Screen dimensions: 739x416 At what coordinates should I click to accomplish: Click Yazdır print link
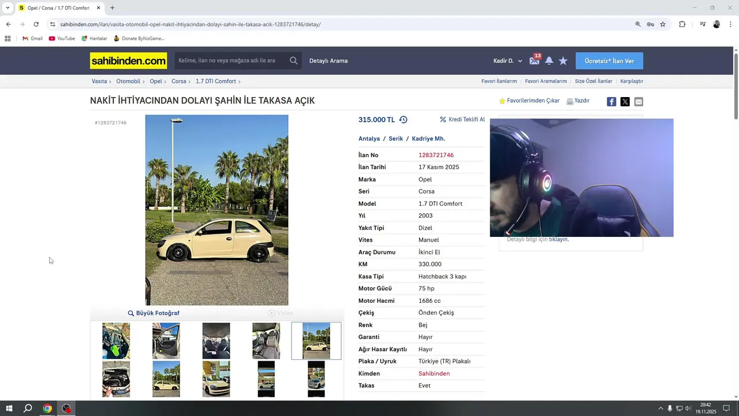click(x=578, y=101)
